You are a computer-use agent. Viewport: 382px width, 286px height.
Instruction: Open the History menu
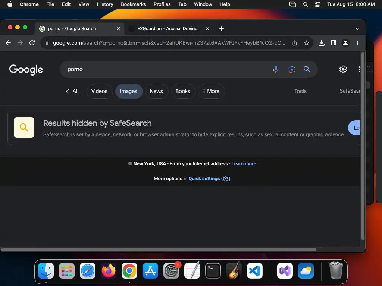(105, 4)
